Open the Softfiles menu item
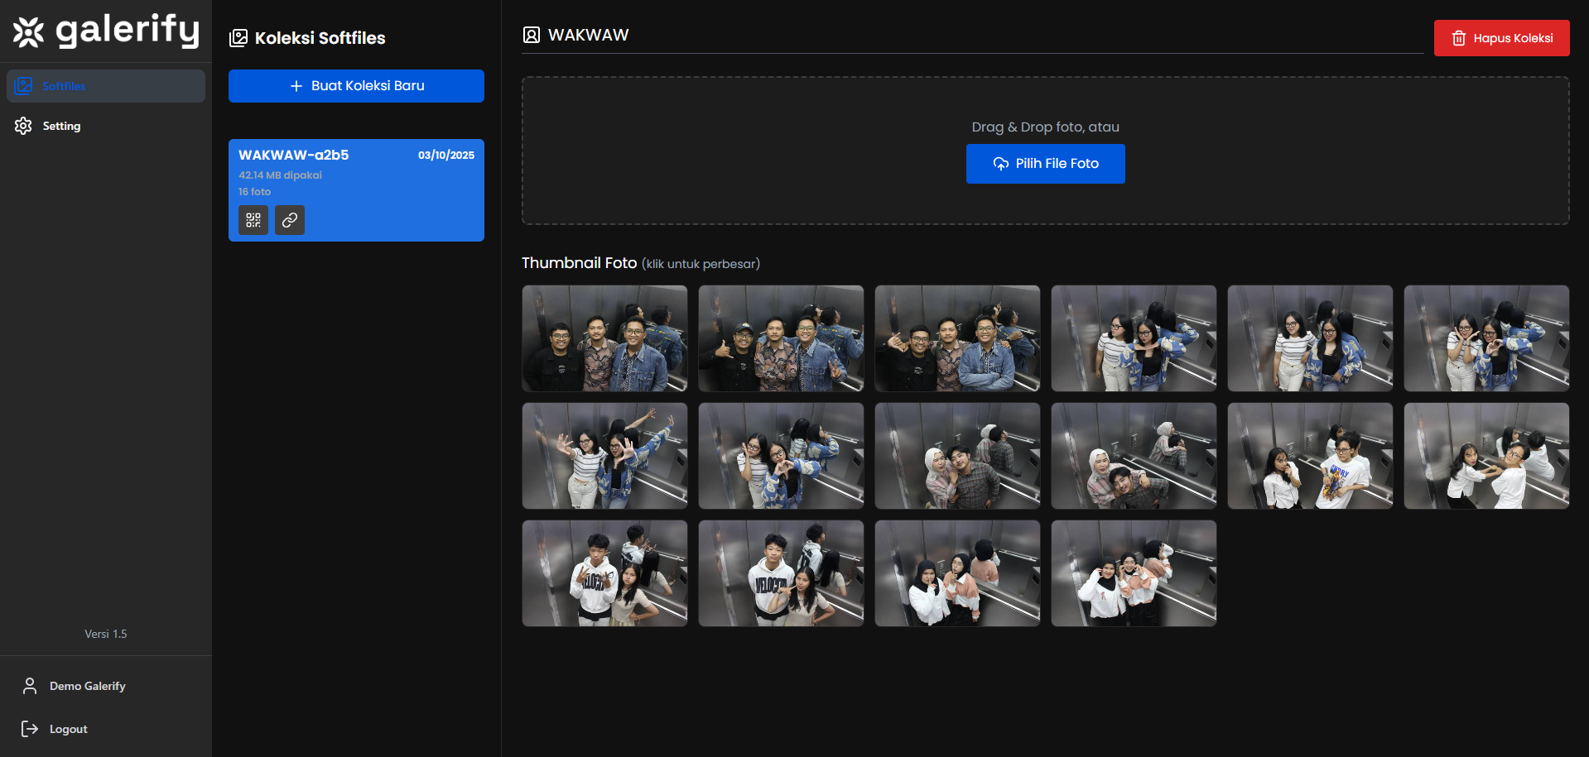 [x=106, y=86]
